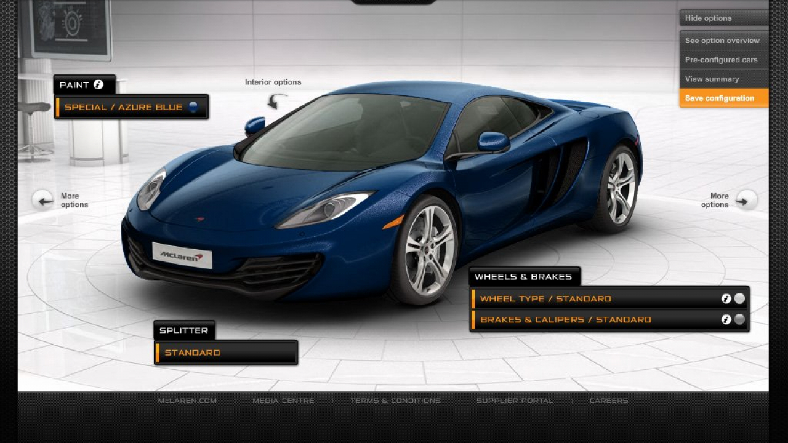This screenshot has width=788, height=443.
Task: Select View summary
Action: point(724,79)
